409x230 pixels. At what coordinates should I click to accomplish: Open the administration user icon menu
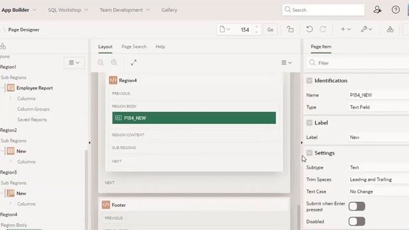[378, 10]
